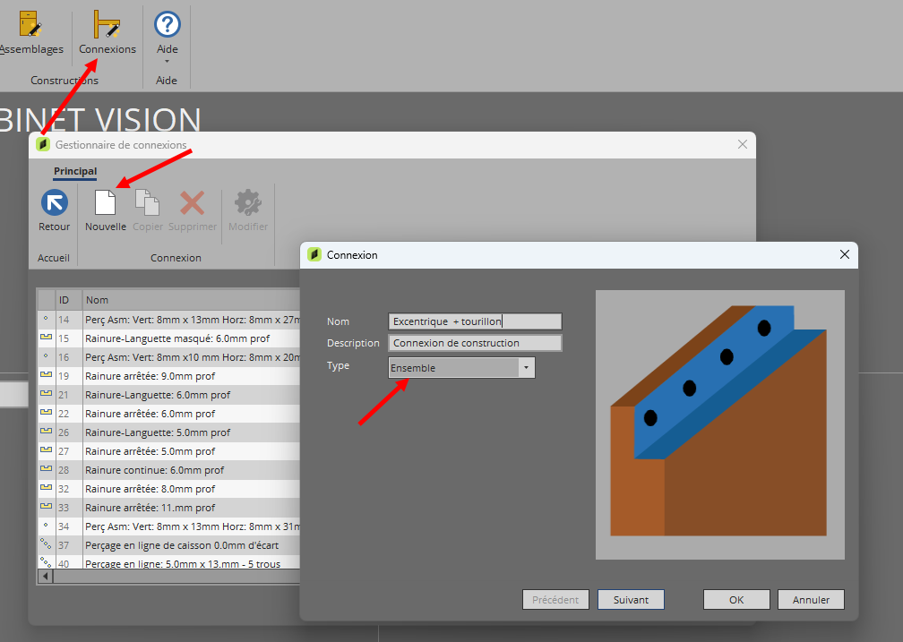
Task: Sort by the ID column header
Action: [x=68, y=300]
